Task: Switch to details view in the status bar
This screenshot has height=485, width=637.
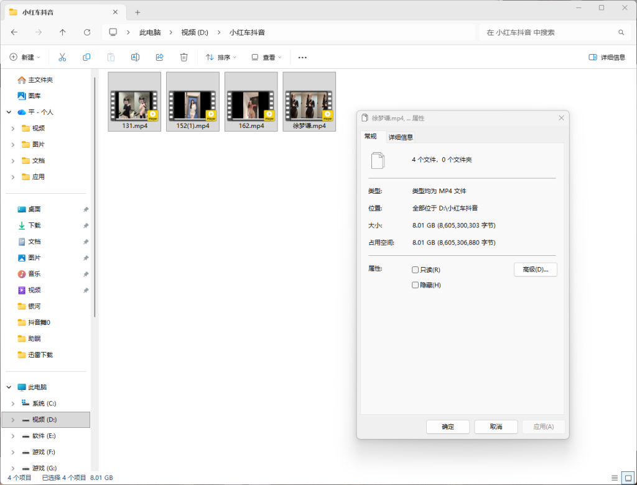Action: tap(615, 478)
